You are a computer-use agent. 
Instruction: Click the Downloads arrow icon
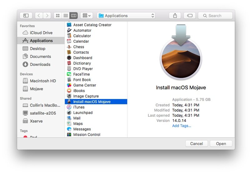pyautogui.click(x=25, y=64)
